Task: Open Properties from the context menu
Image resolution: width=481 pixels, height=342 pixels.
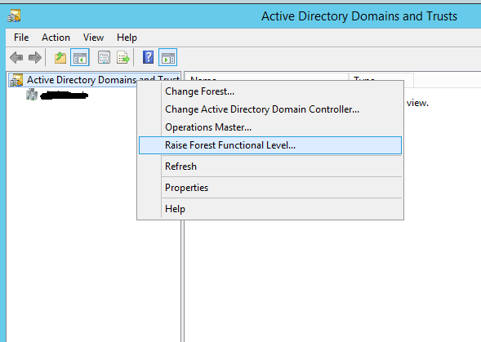Action: pos(270,188)
